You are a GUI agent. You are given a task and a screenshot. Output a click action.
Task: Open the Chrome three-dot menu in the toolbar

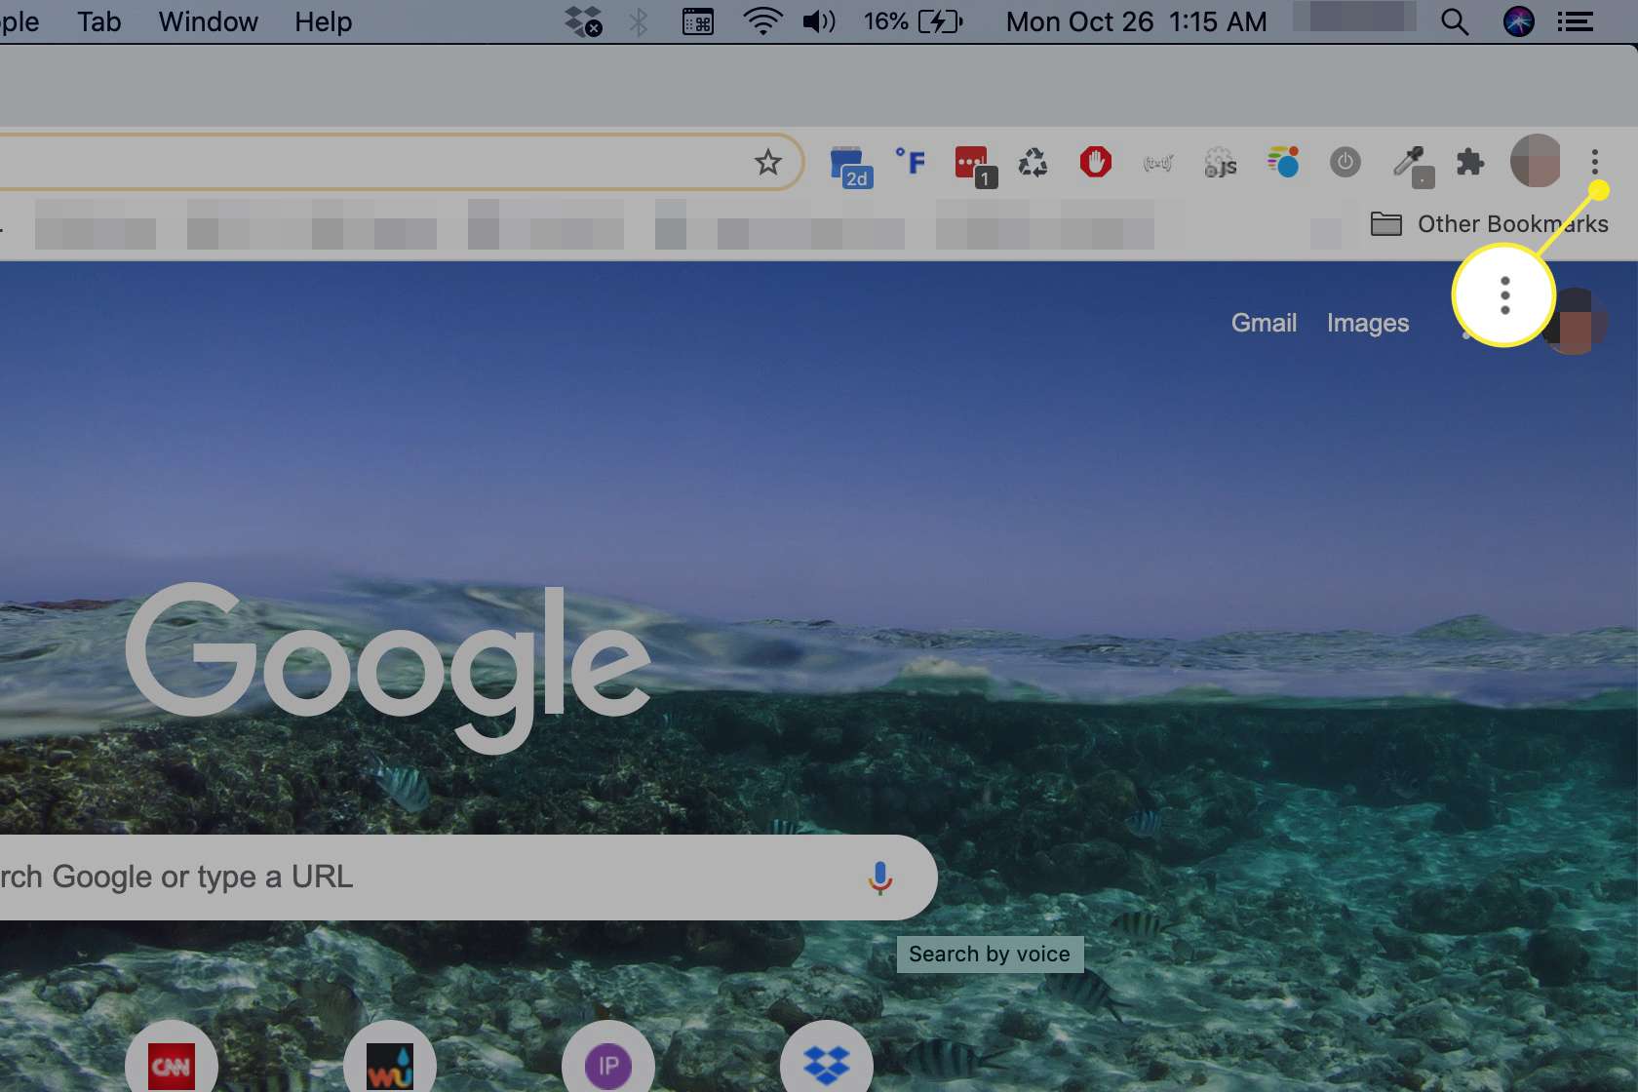[1595, 162]
